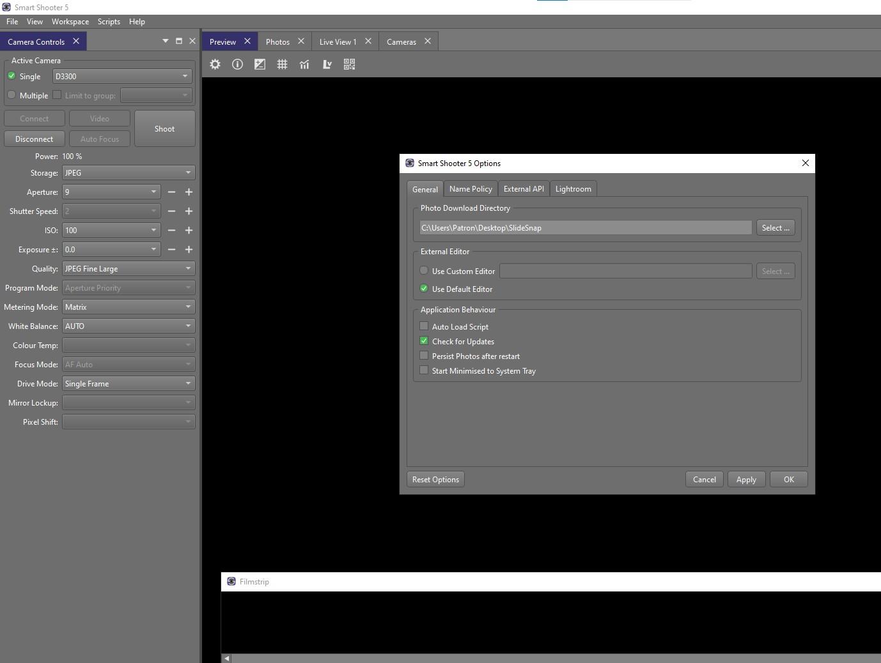Open preview settings gear icon
This screenshot has height=663, width=881.
[215, 65]
